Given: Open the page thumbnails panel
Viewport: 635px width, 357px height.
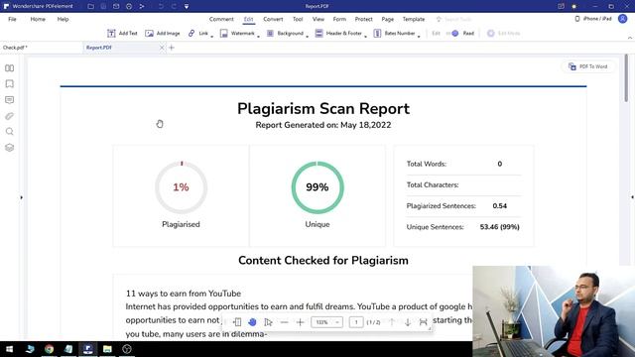Looking at the screenshot, I should (9, 68).
